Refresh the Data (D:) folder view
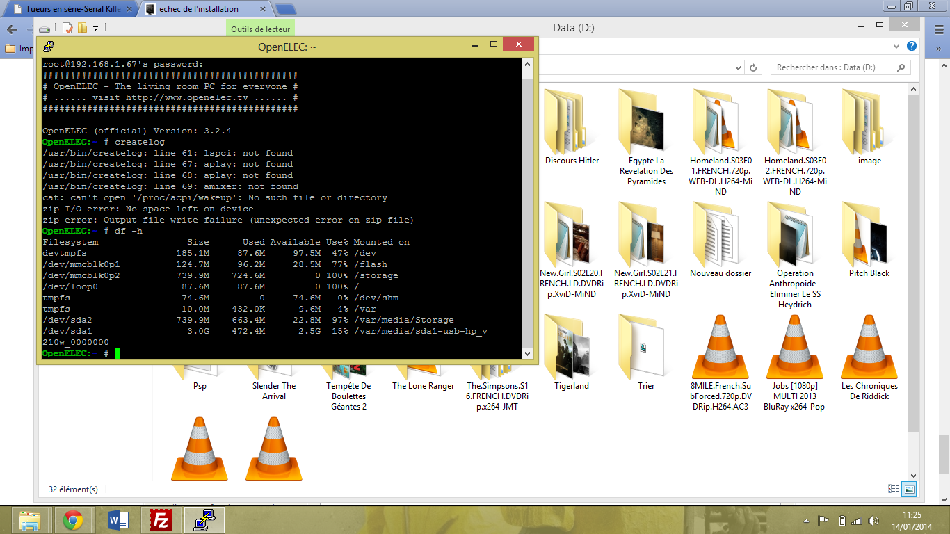950x534 pixels. coord(752,68)
